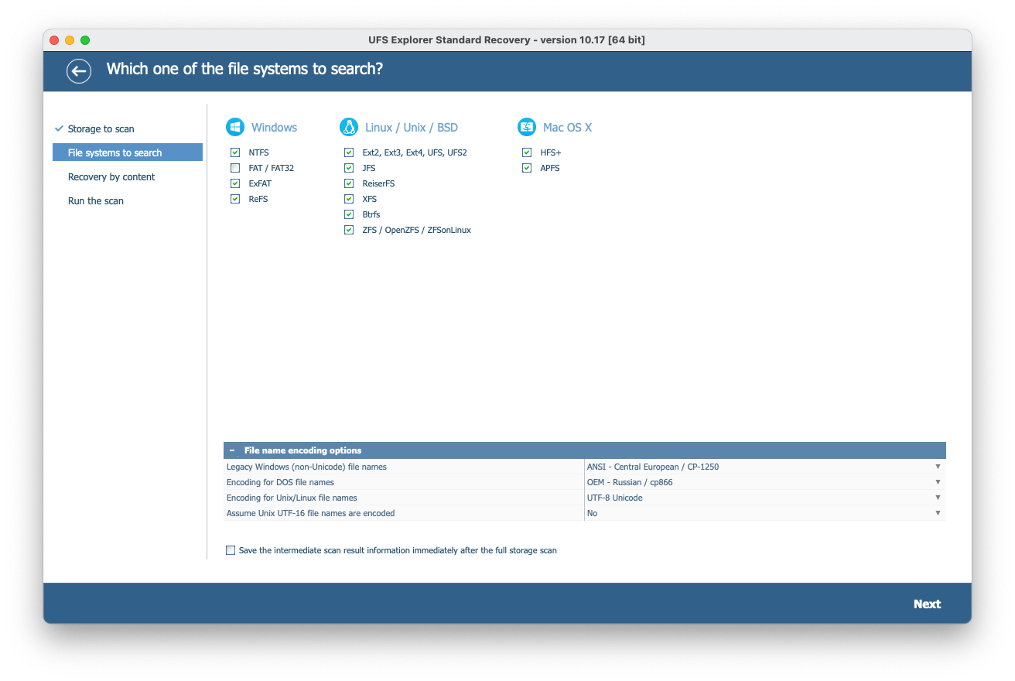Open Assume Unix UTF-16 file names dropdown
Image resolution: width=1015 pixels, height=681 pixels.
765,513
